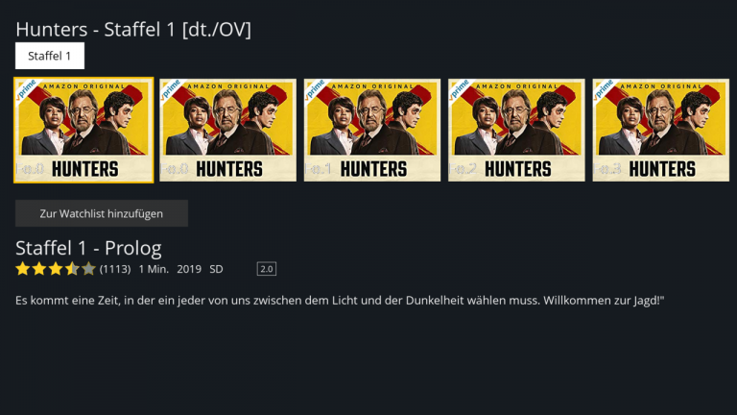The height and width of the screenshot is (415, 737).
Task: Click the prime badge on the Fo.1 thumbnail
Action: point(315,89)
